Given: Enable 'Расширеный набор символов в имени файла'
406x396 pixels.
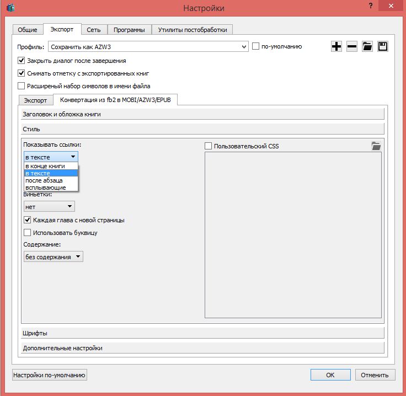Looking at the screenshot, I should tap(22, 86).
